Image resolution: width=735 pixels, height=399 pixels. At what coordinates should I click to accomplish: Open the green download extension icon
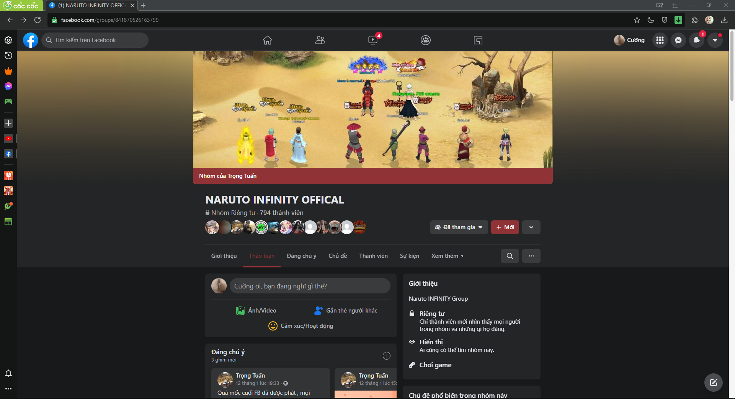[678, 20]
